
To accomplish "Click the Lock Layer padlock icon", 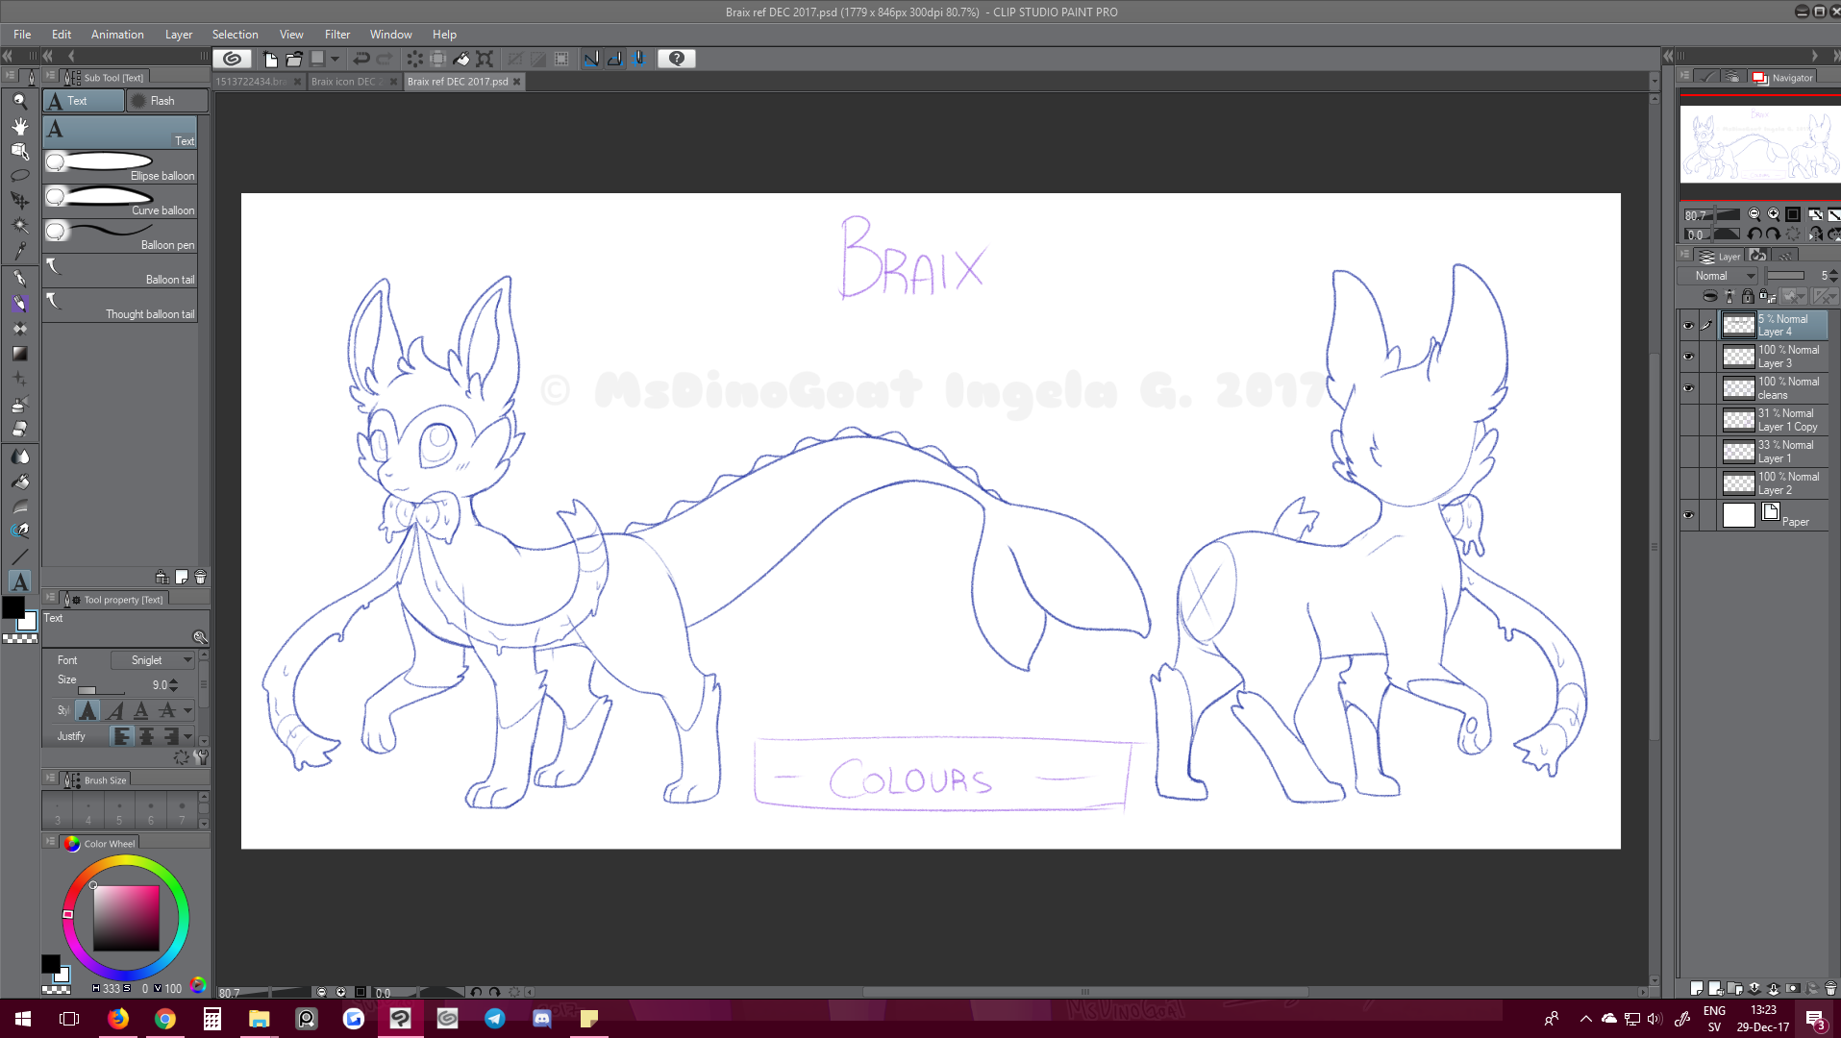I will tap(1748, 296).
